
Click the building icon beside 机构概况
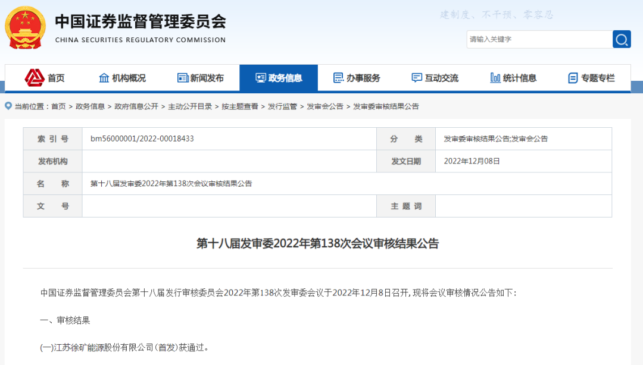tap(104, 78)
